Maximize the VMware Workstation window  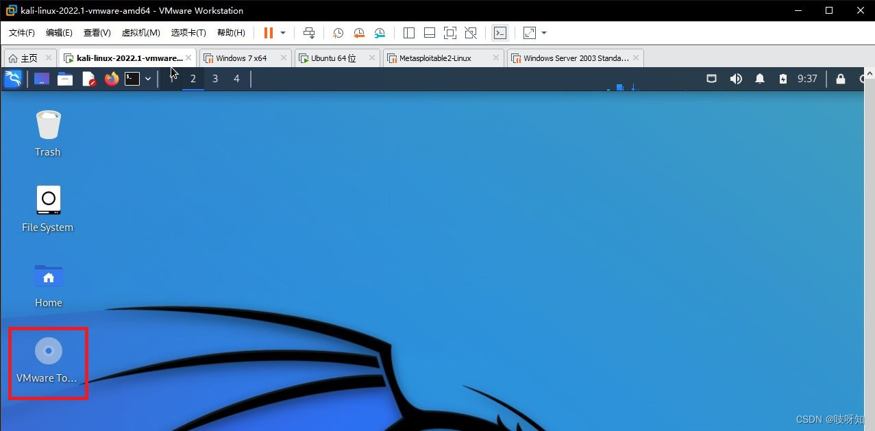(x=828, y=10)
